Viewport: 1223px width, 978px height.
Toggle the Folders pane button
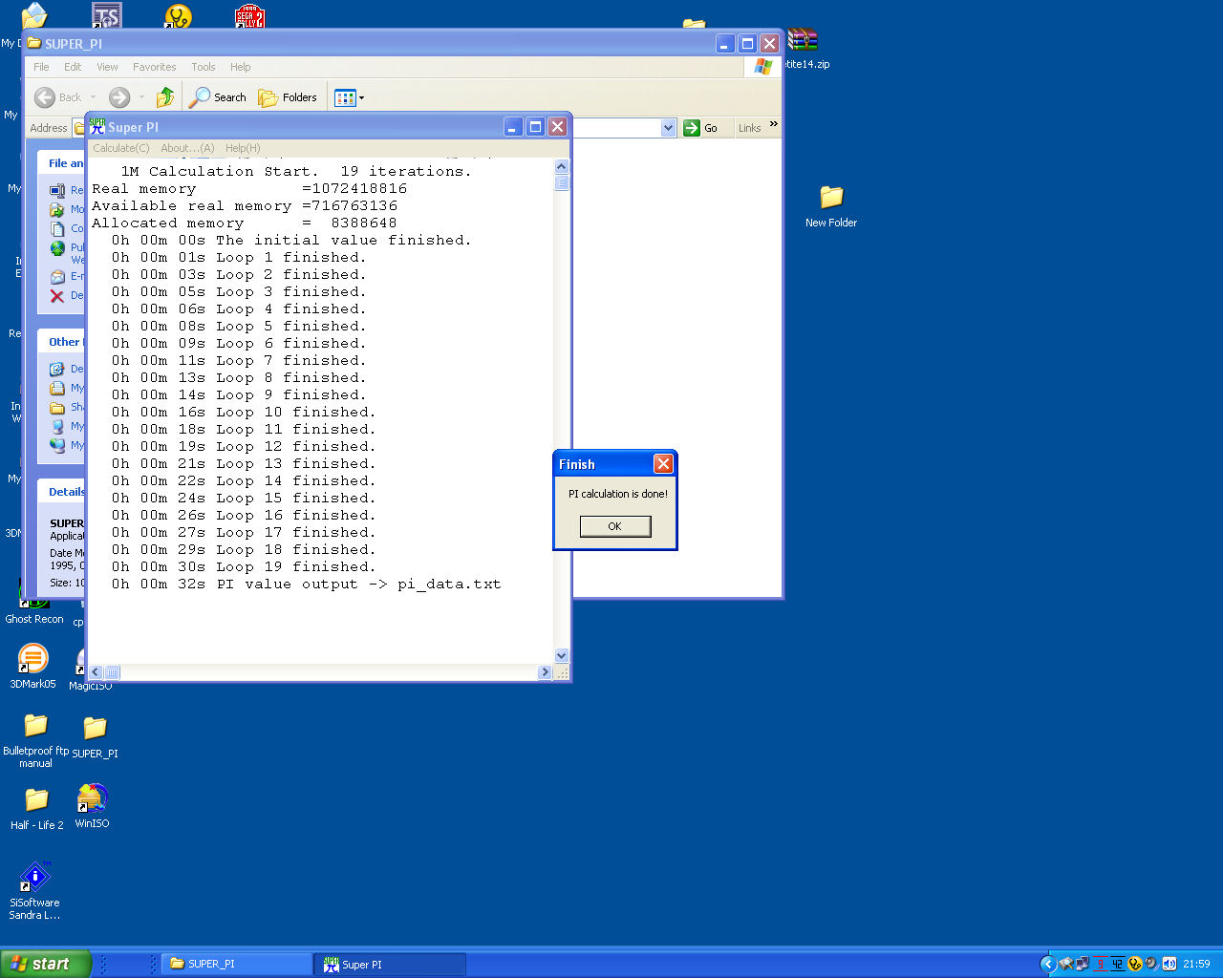click(288, 97)
